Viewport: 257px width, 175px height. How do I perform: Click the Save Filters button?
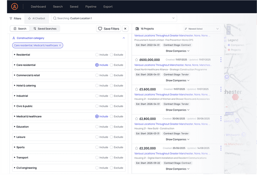(108, 29)
